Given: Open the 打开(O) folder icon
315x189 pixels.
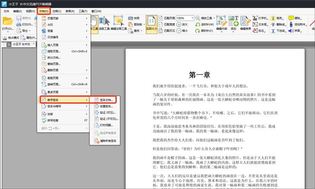Looking at the screenshot, I should click(x=8, y=21).
